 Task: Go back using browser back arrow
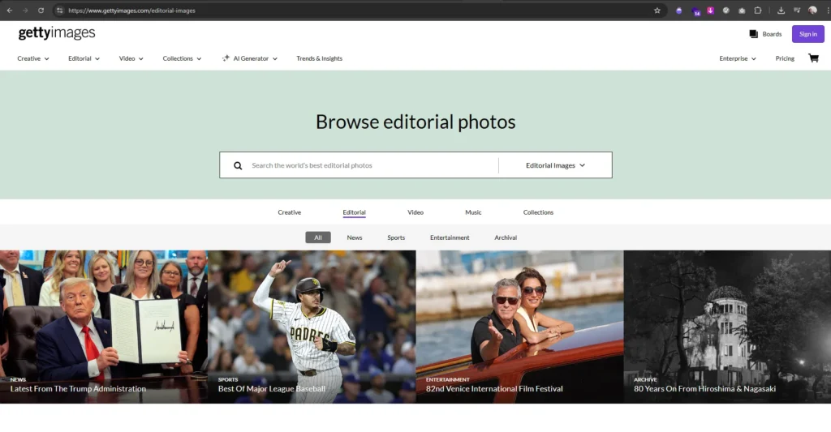(10, 11)
